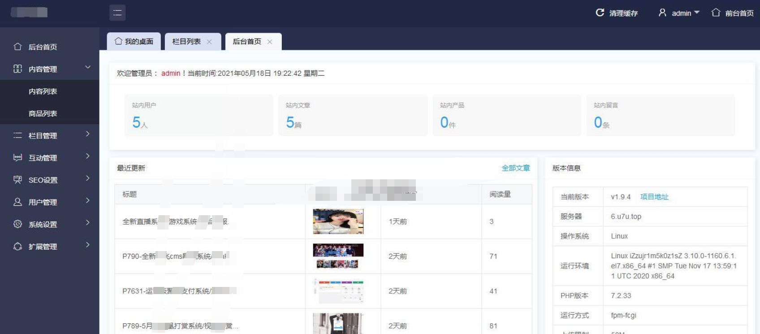Click the grid icon beside 内容管理
Image resolution: width=760 pixels, height=334 pixels.
(17, 69)
